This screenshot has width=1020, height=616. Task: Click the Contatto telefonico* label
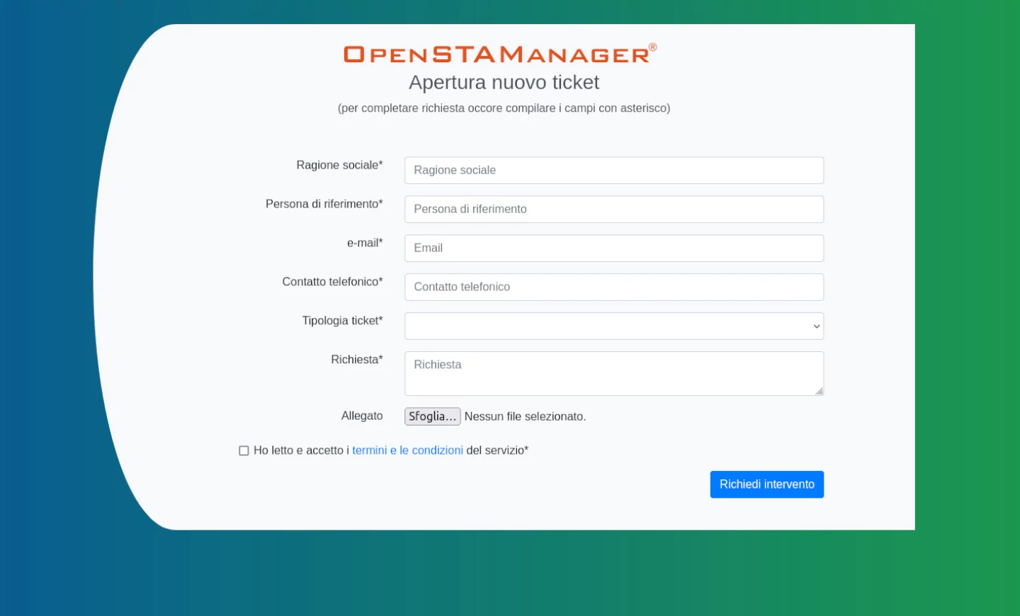click(x=332, y=282)
